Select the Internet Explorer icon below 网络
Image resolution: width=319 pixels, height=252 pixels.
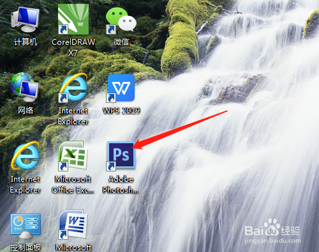click(x=25, y=155)
